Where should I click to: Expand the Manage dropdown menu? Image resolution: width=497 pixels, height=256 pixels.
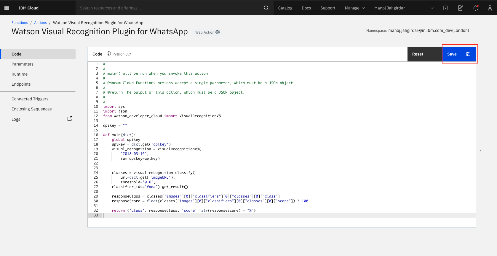355,8
